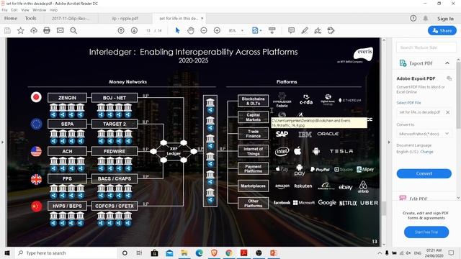Close the set for life document tab
Viewport: 461px width, 259px height.
[x=202, y=18]
